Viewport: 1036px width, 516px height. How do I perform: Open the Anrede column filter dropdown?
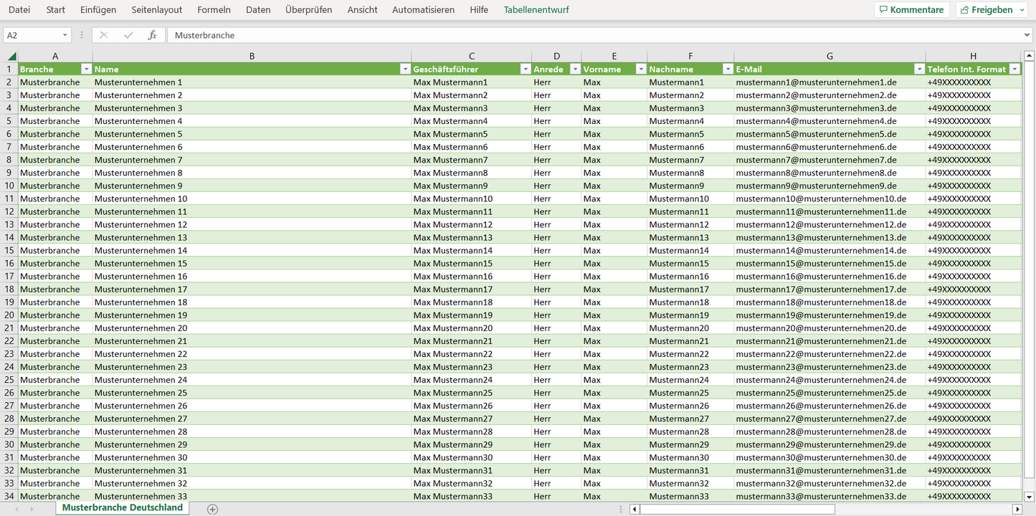pos(574,70)
